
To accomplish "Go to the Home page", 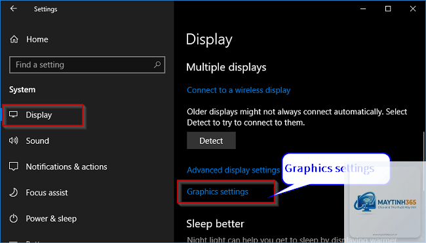I will coord(37,40).
